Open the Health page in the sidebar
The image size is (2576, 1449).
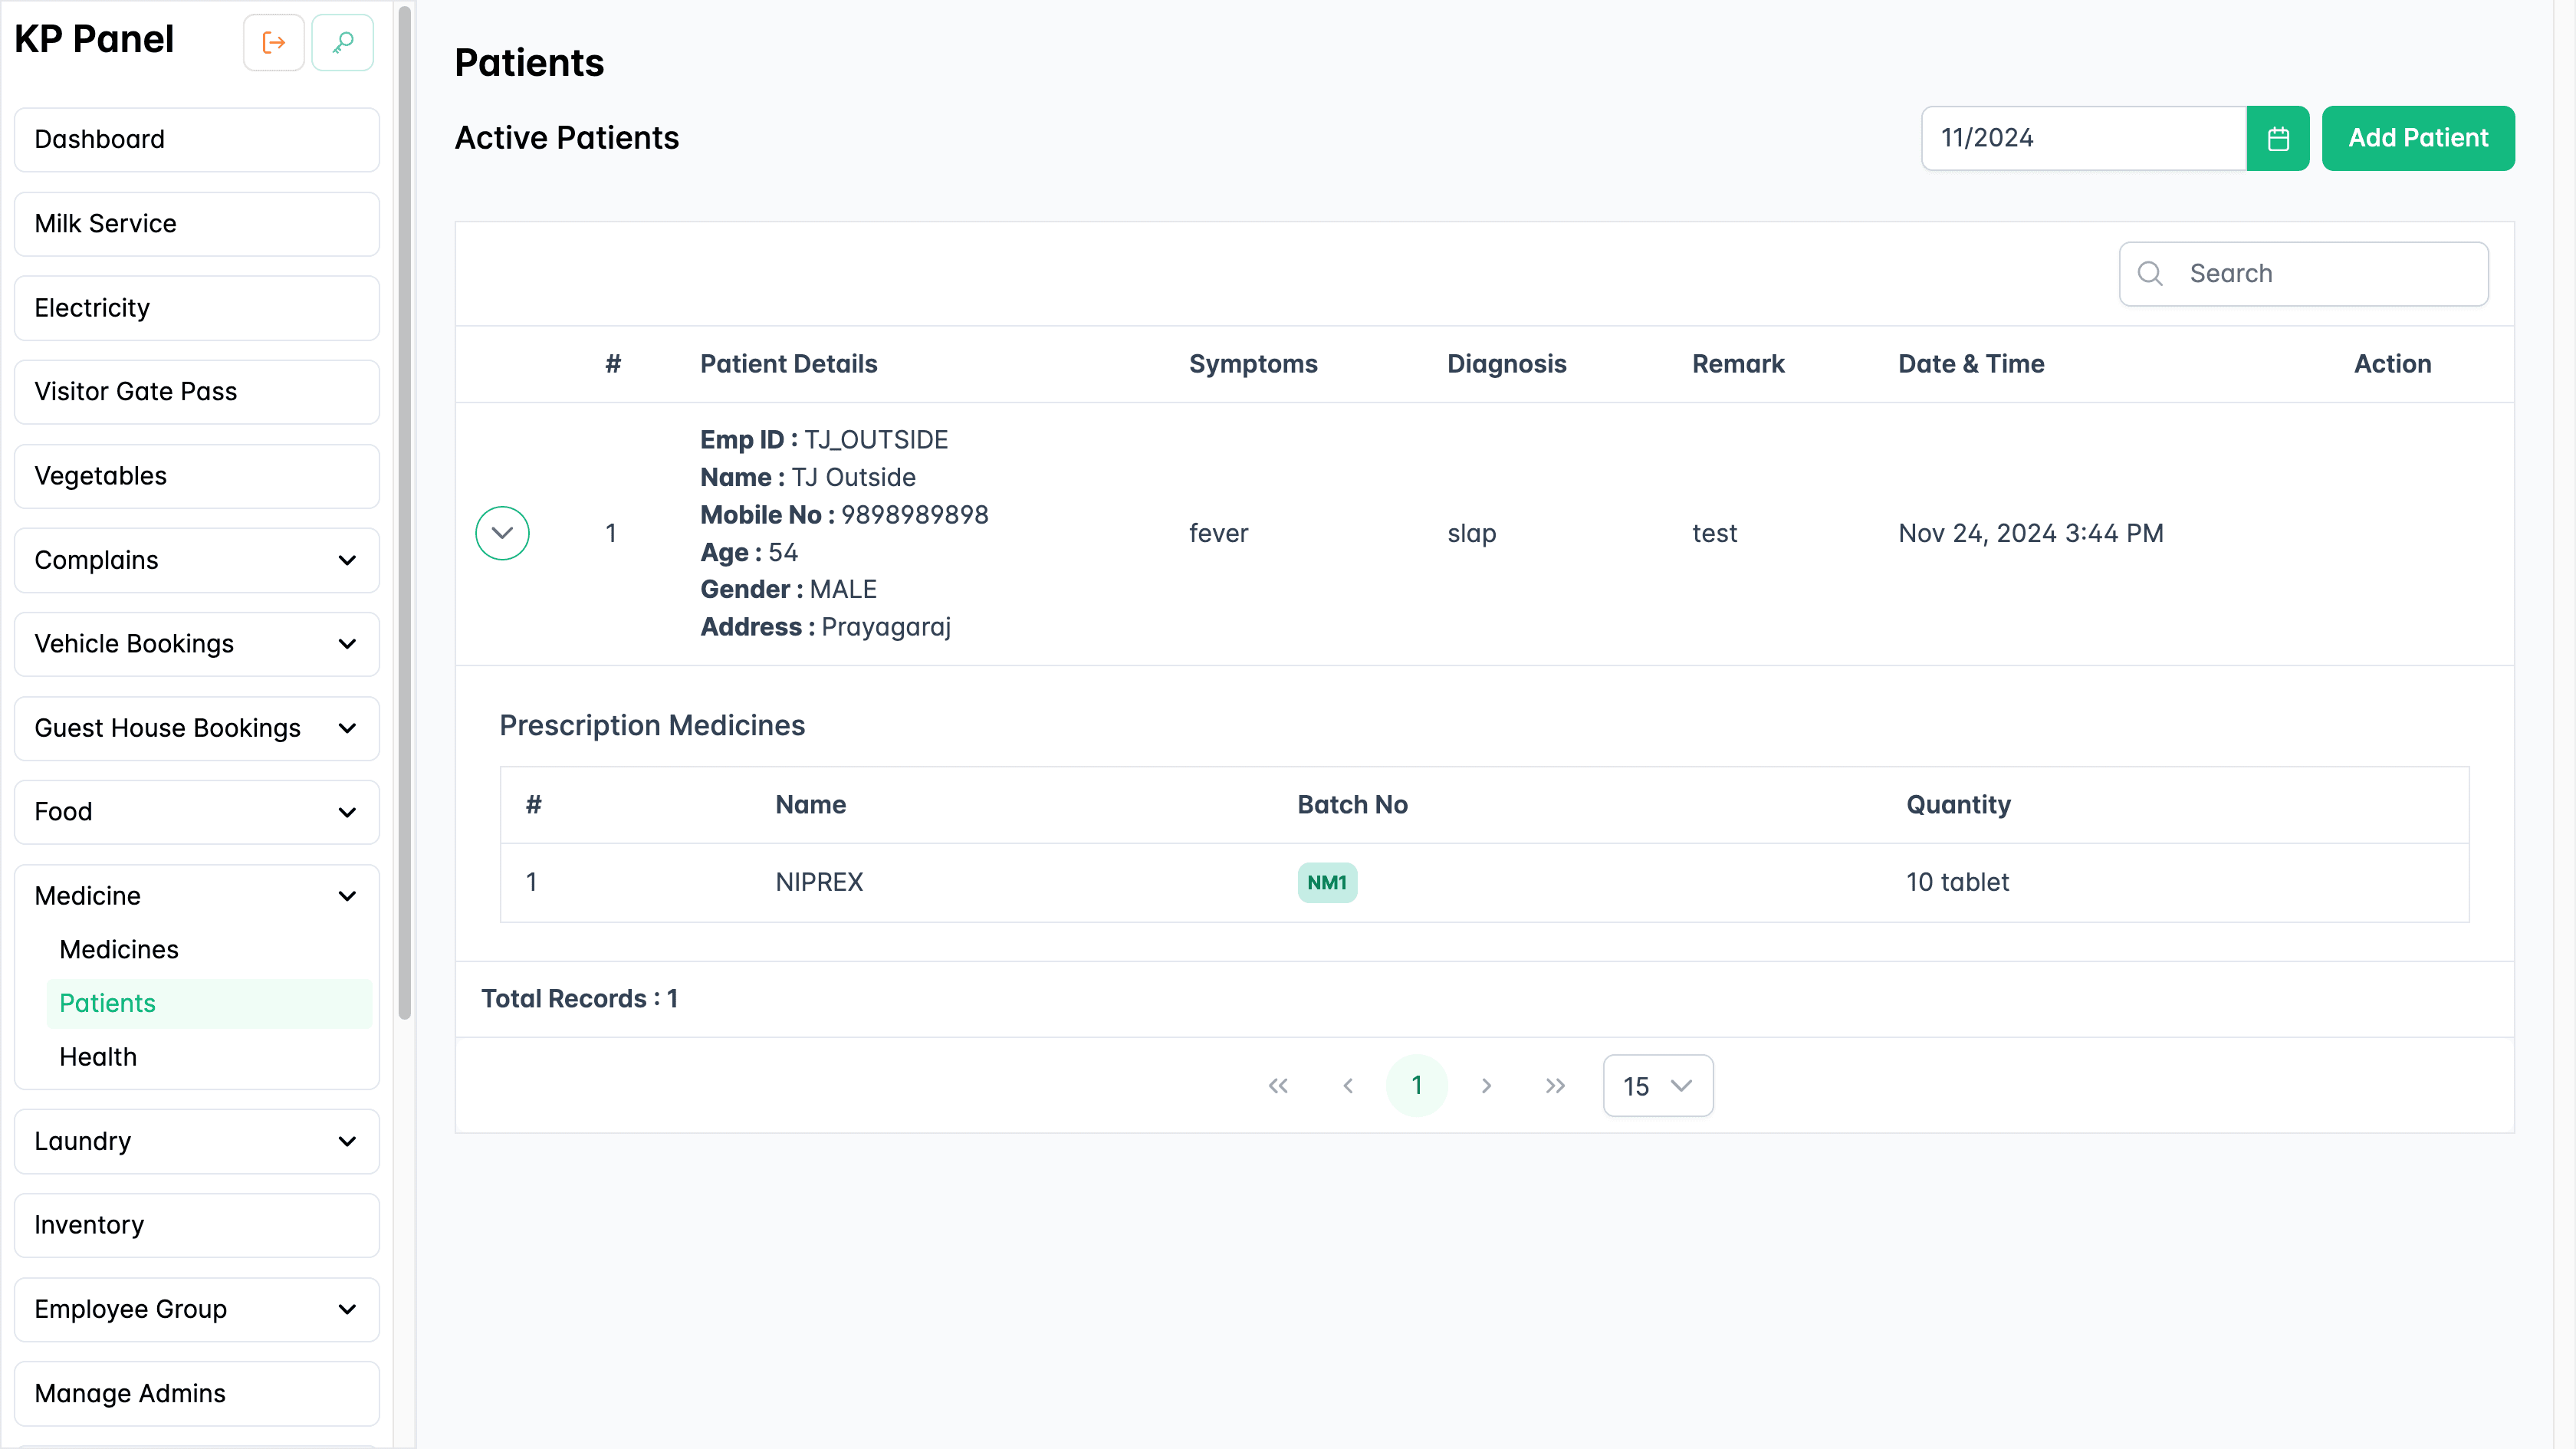tap(97, 1056)
